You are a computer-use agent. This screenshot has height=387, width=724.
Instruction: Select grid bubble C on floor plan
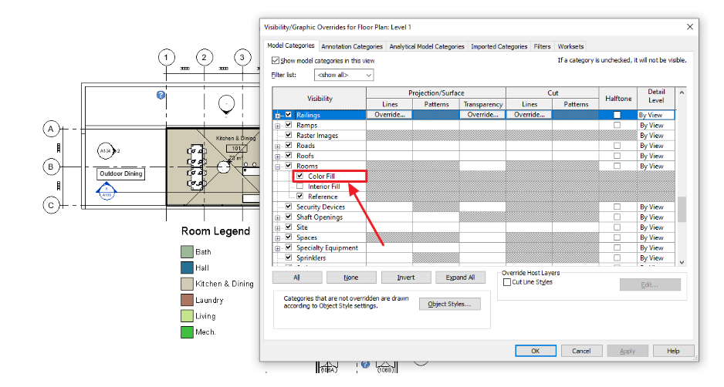[51, 205]
